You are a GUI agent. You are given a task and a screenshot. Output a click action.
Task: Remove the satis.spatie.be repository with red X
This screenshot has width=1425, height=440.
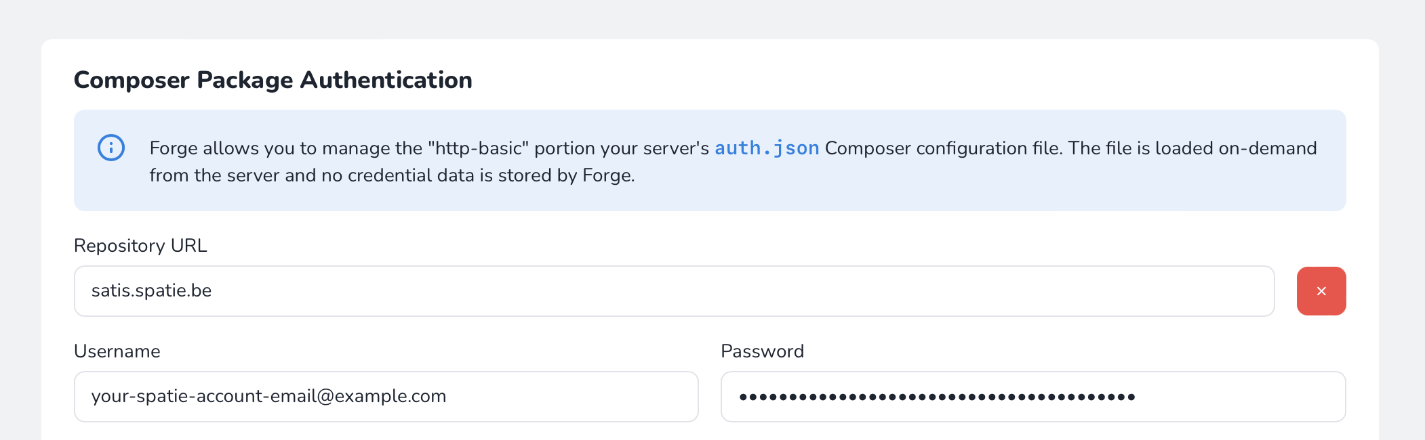[1321, 291]
